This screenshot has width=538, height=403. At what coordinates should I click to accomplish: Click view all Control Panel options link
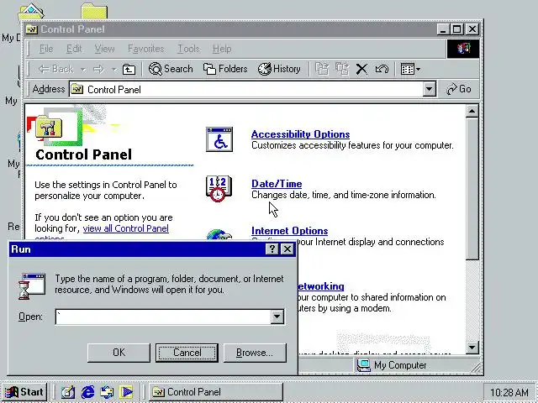(125, 228)
